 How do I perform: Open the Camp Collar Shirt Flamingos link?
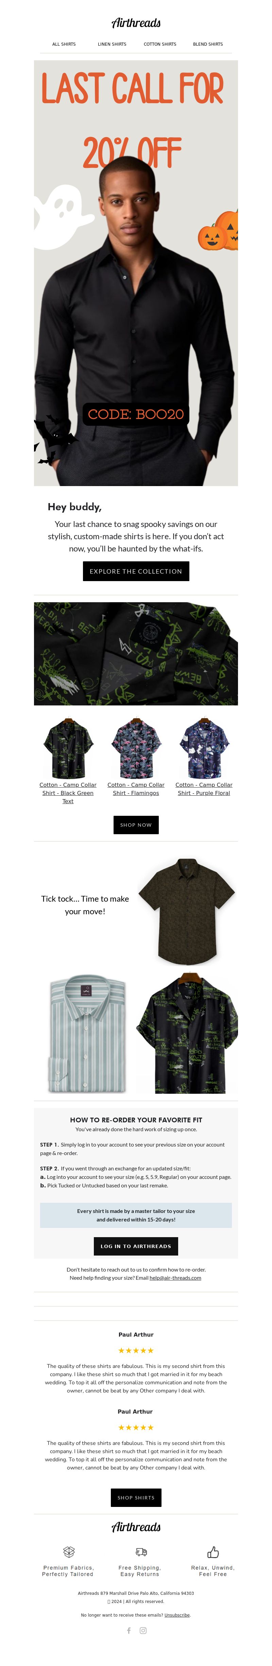[x=136, y=788]
